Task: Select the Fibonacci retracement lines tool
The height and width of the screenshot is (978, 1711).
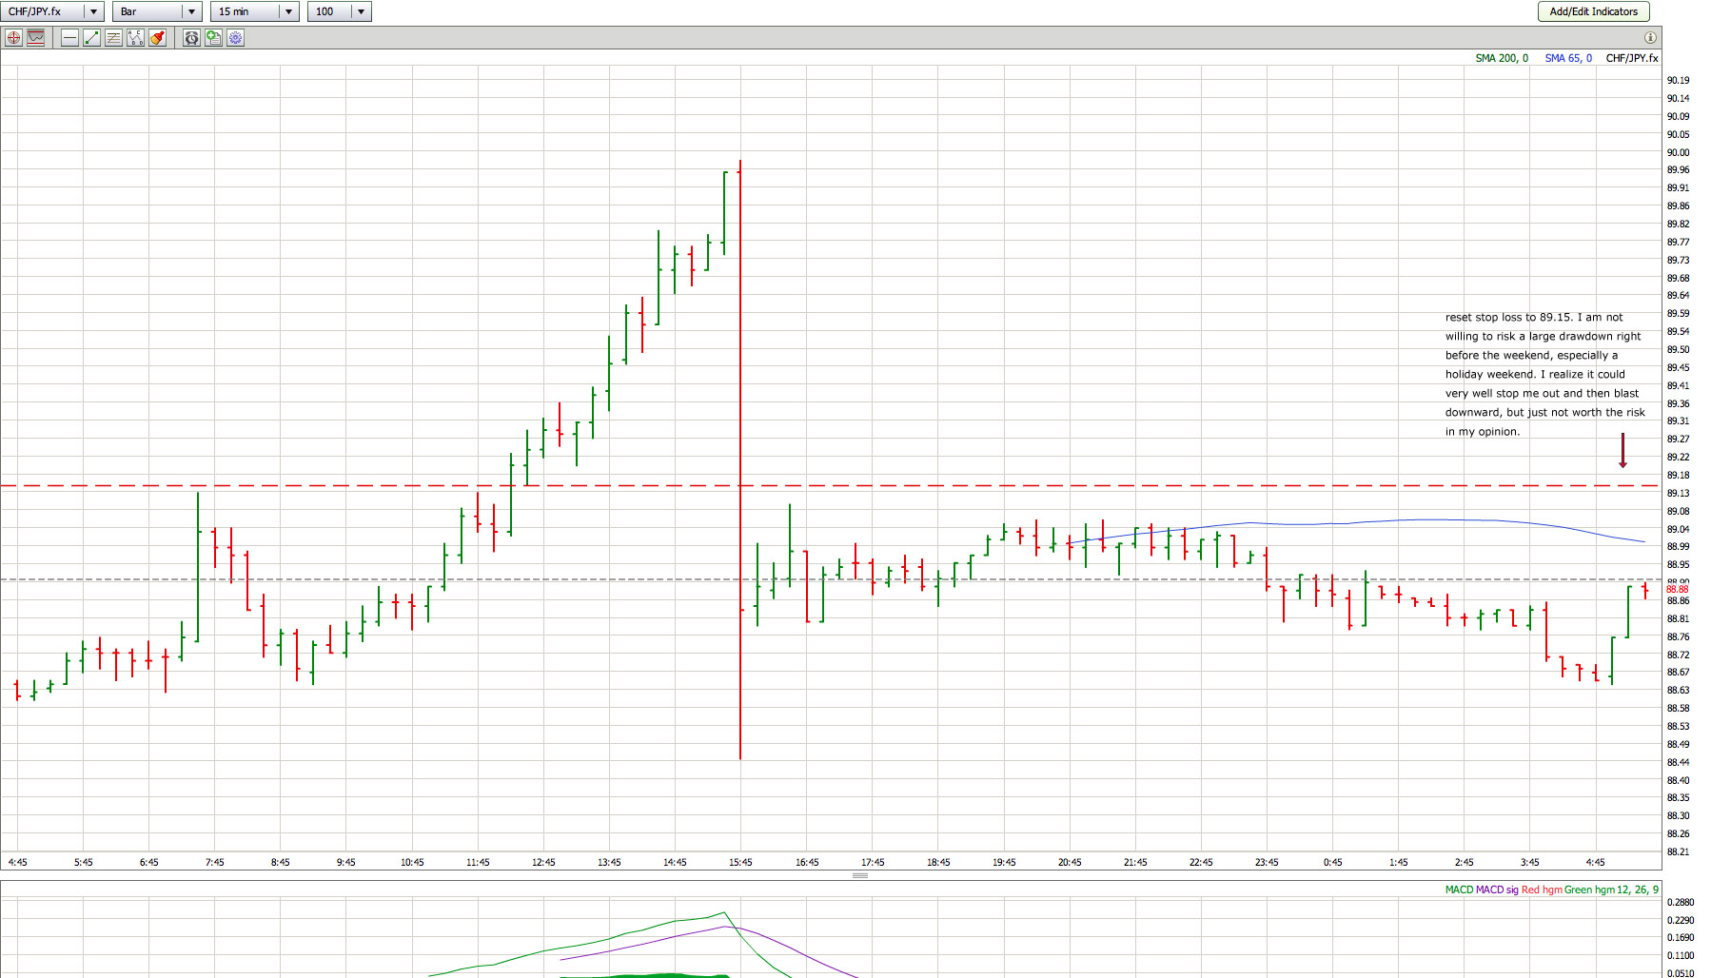Action: point(113,38)
